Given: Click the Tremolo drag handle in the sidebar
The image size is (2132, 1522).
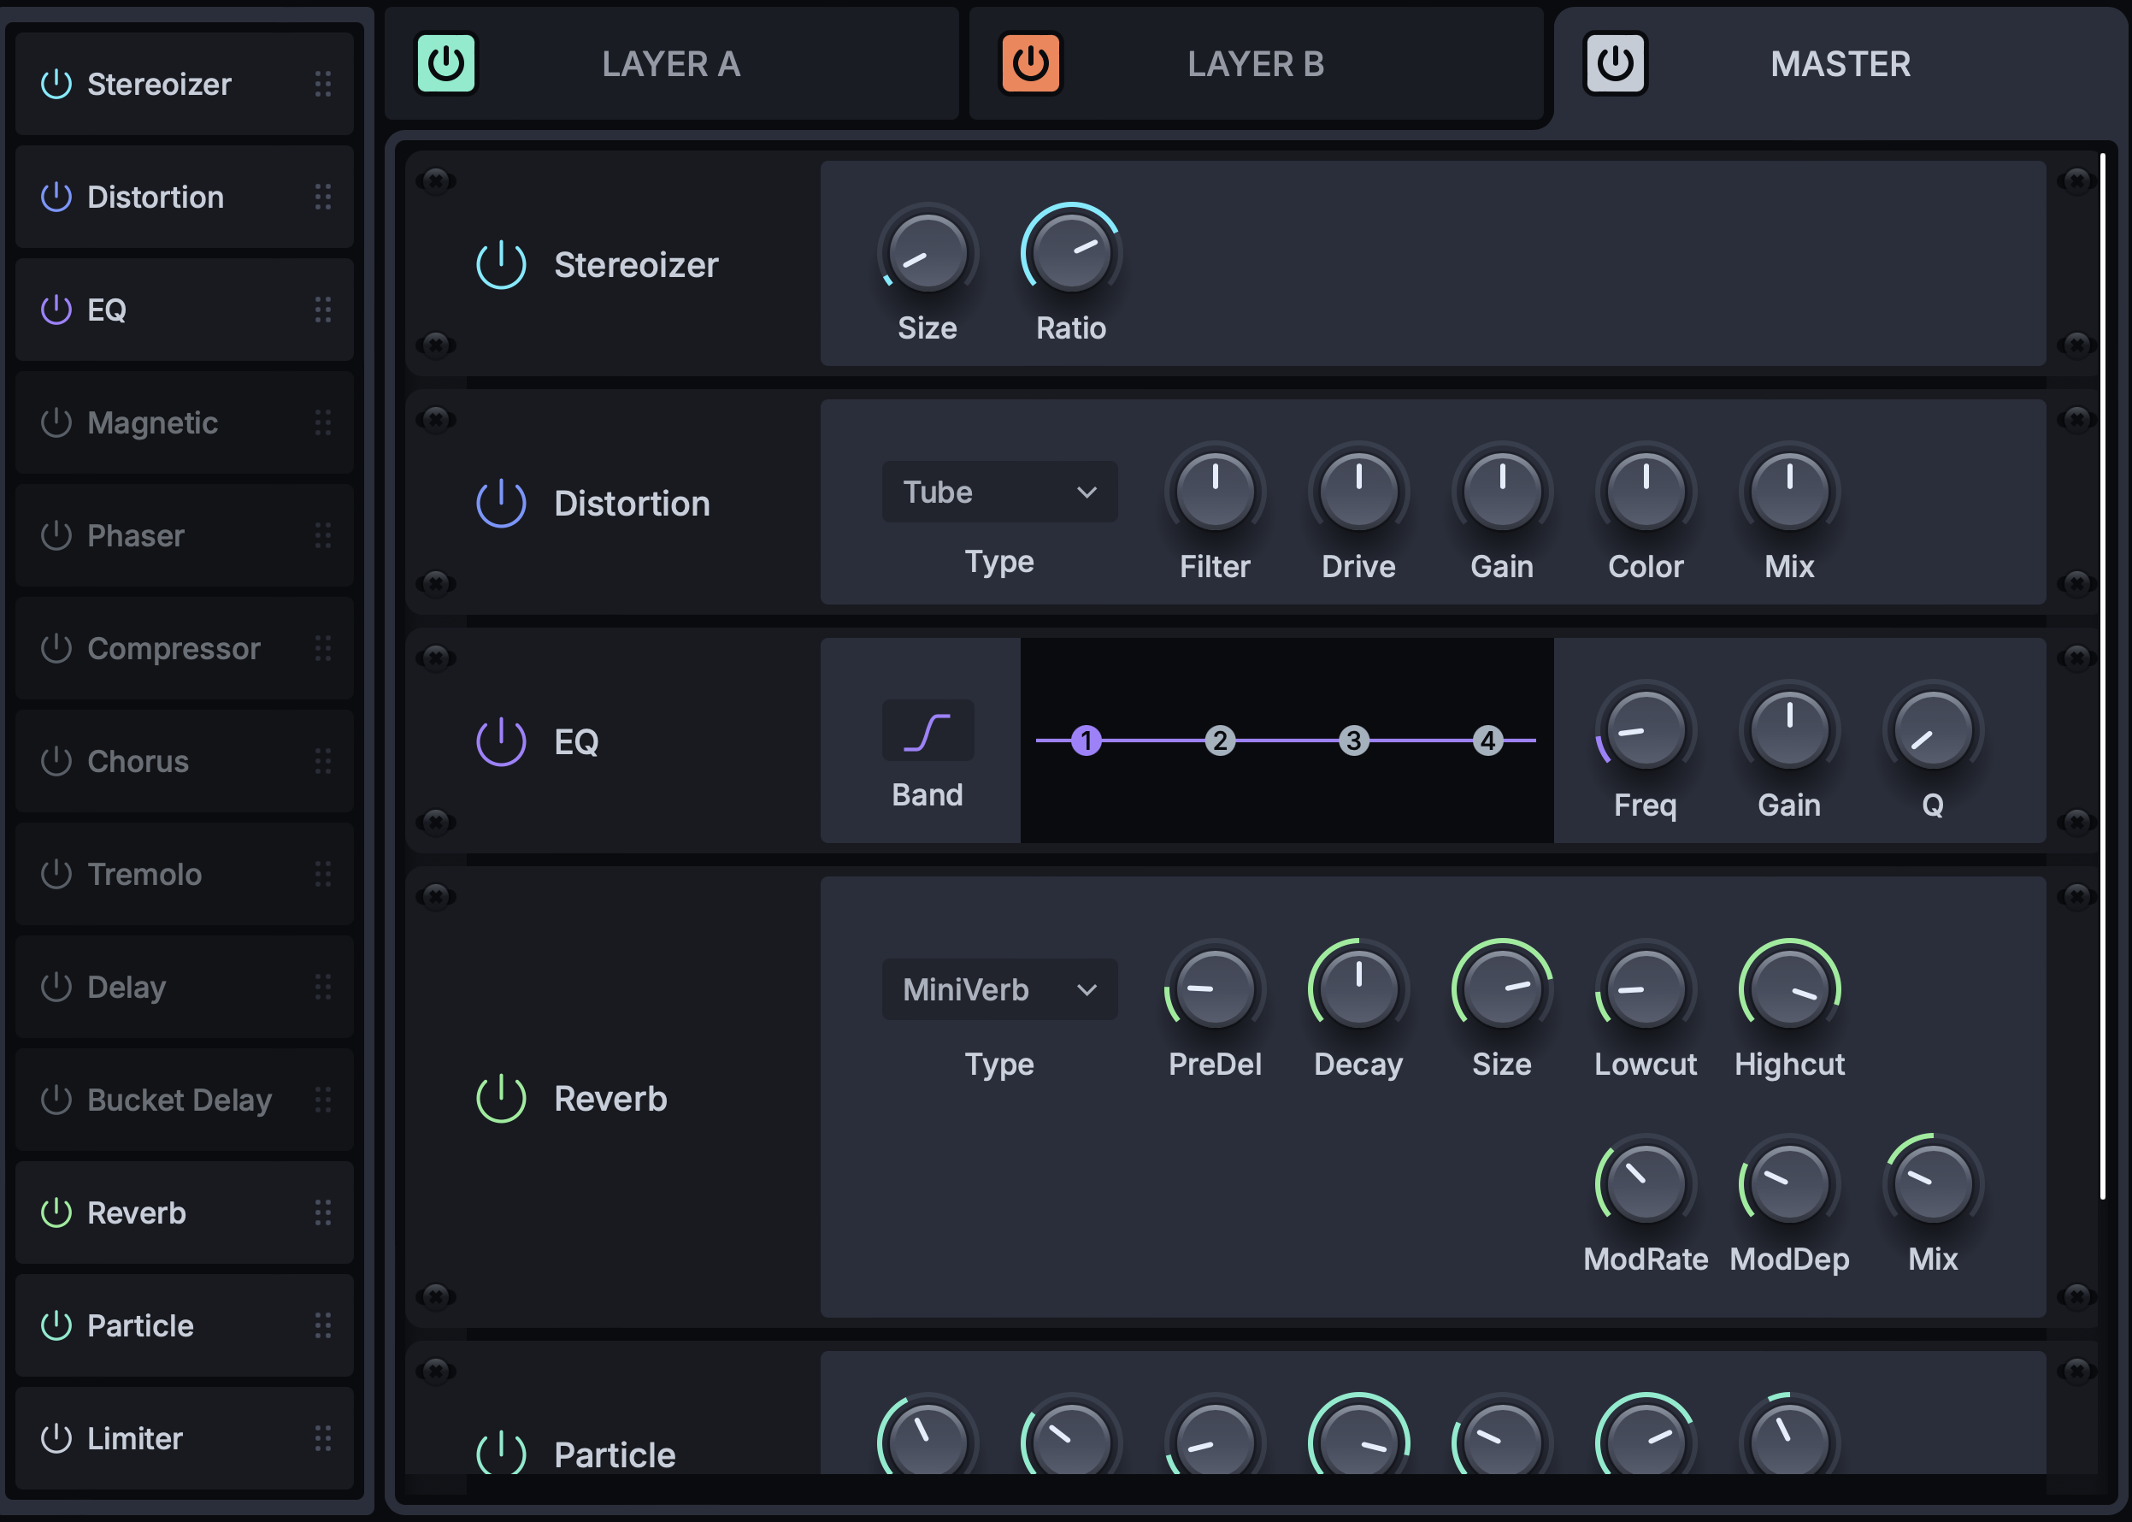Looking at the screenshot, I should (323, 875).
